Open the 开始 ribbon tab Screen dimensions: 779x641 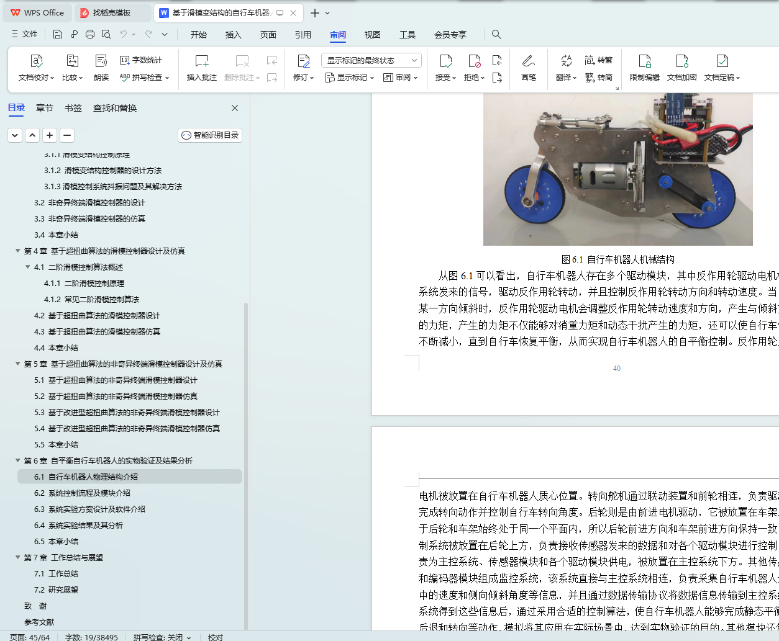[199, 35]
